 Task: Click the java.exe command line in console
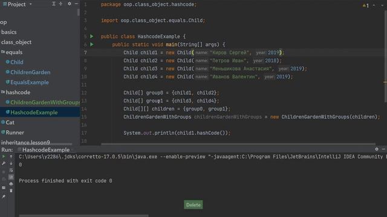(x=203, y=157)
